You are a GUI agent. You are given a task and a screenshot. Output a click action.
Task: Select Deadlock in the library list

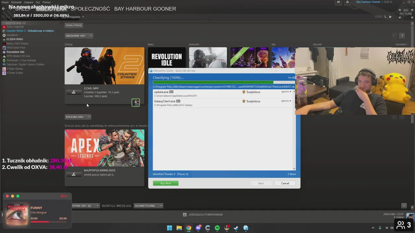[12, 35]
